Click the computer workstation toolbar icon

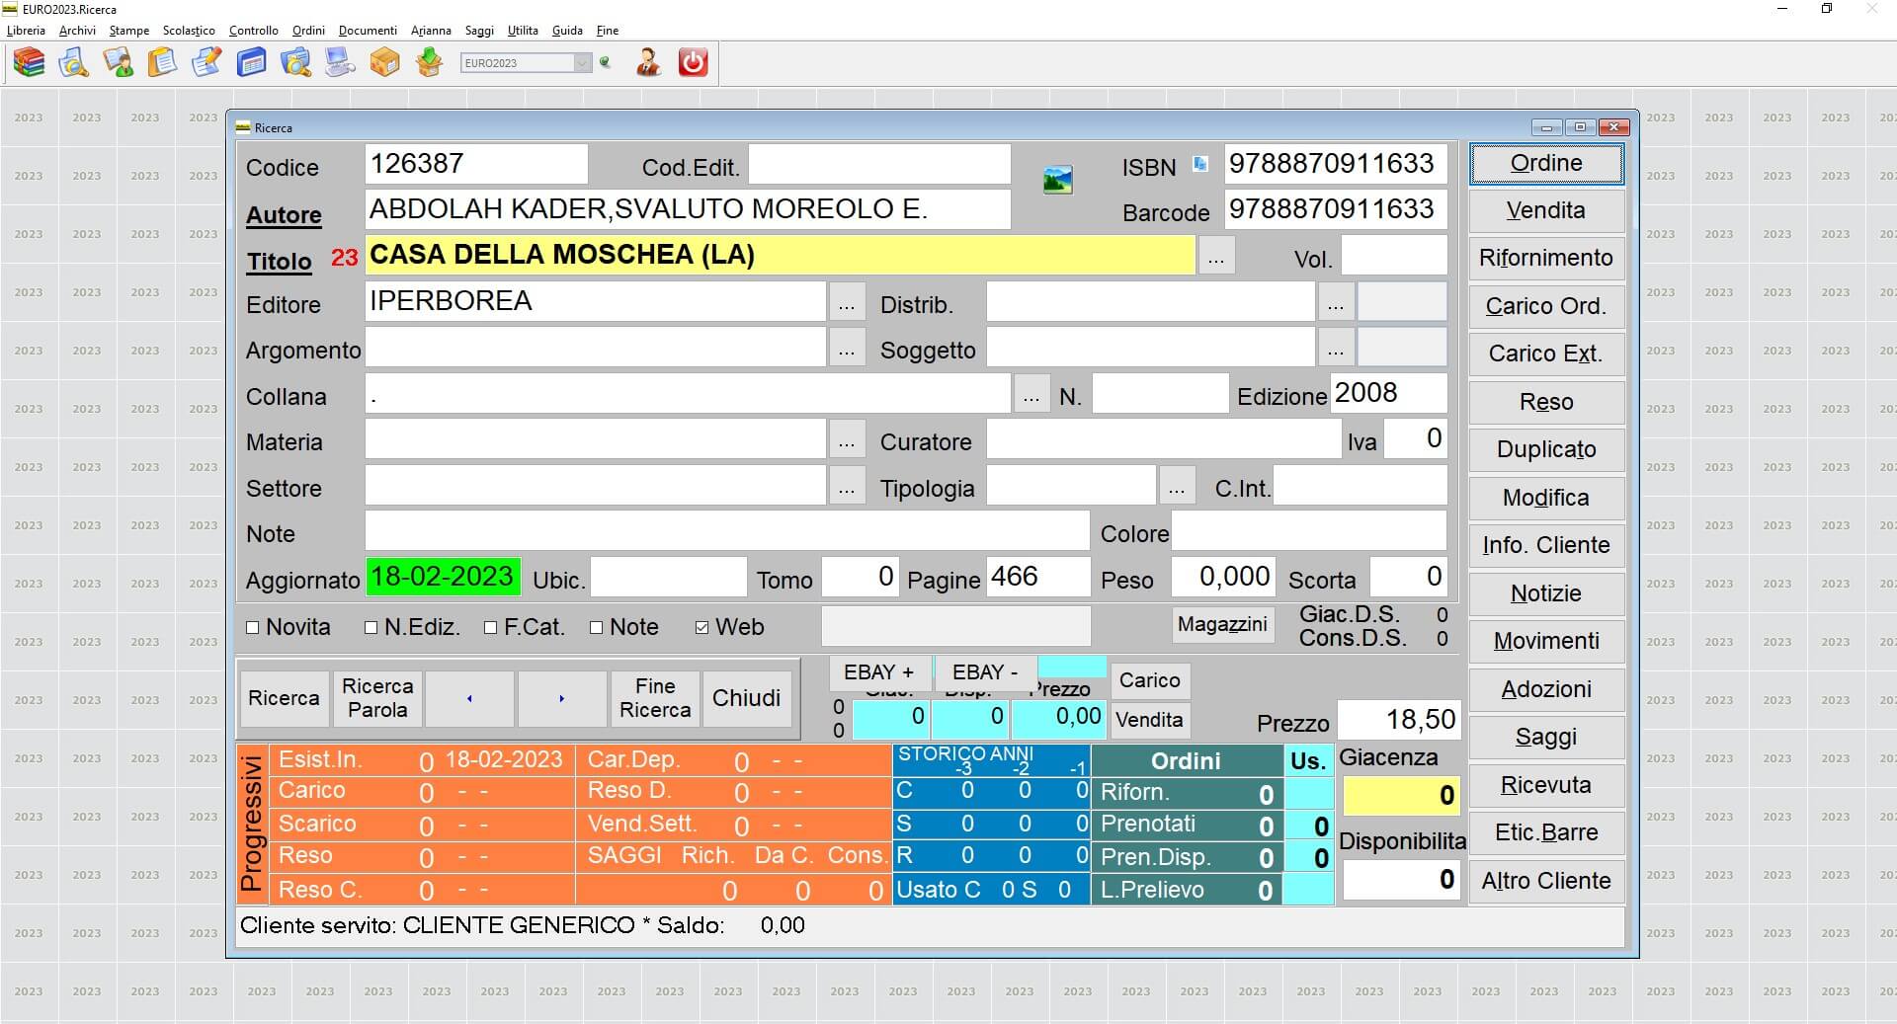340,62
